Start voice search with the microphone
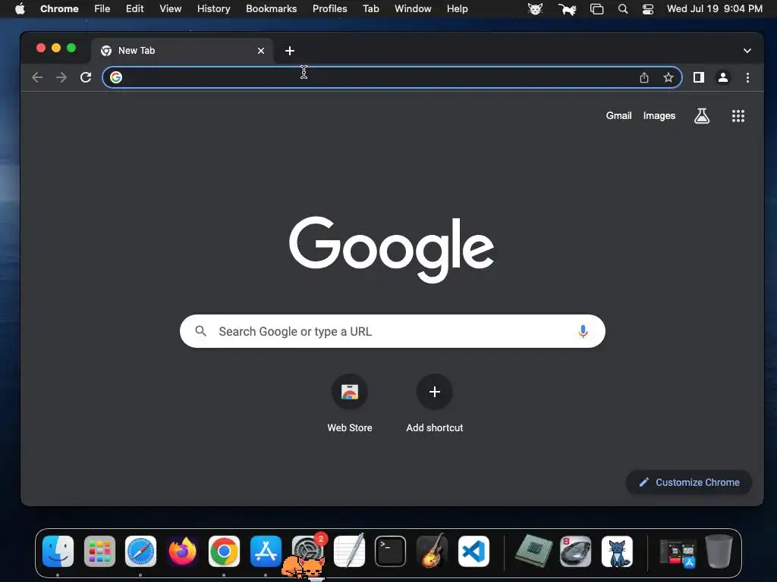 pos(583,331)
